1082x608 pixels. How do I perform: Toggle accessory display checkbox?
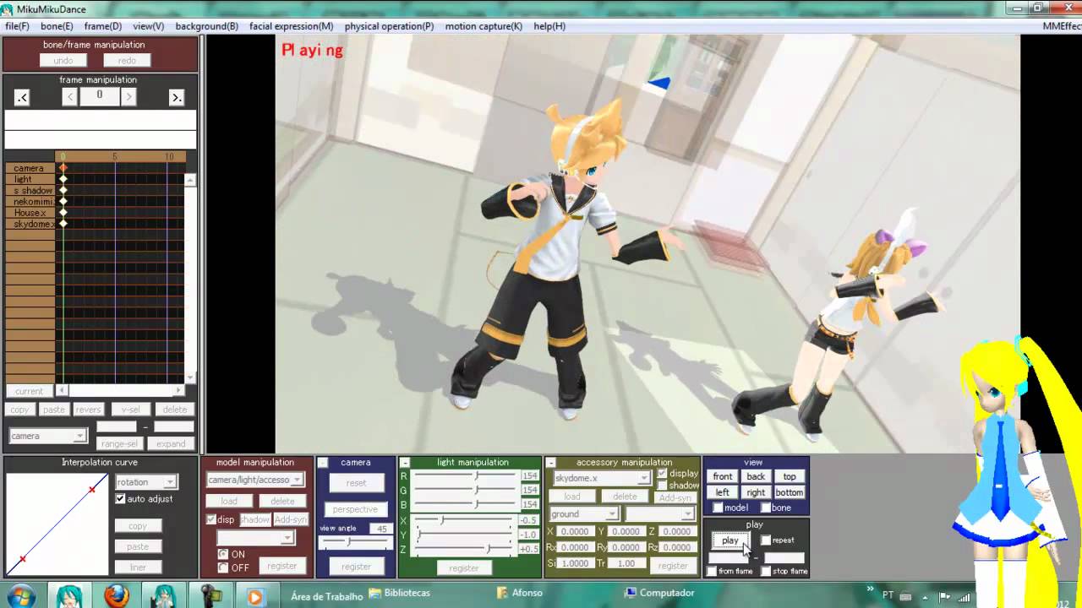point(662,474)
